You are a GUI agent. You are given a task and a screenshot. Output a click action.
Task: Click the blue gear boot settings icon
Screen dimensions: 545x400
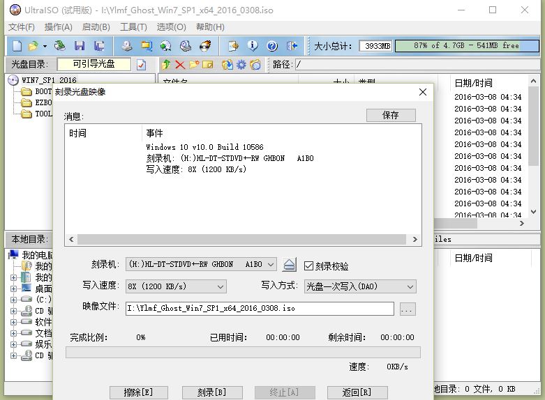coord(241,65)
